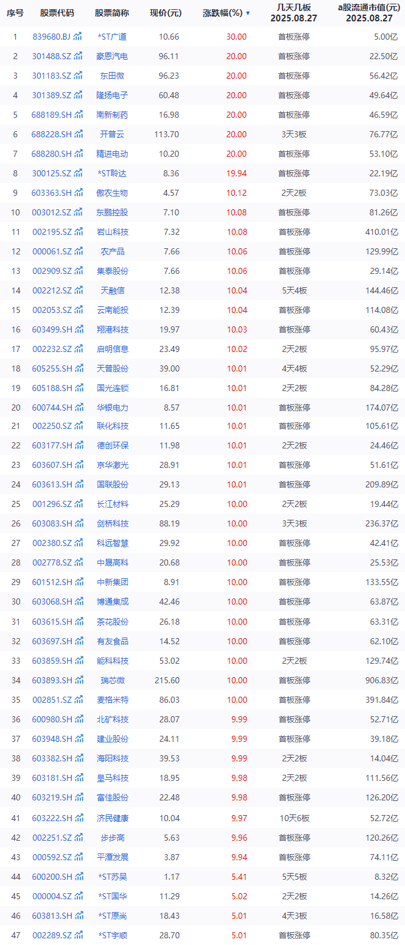Select the 几天几板 column header
Viewport: 405px width, 945px height.
pos(294,13)
